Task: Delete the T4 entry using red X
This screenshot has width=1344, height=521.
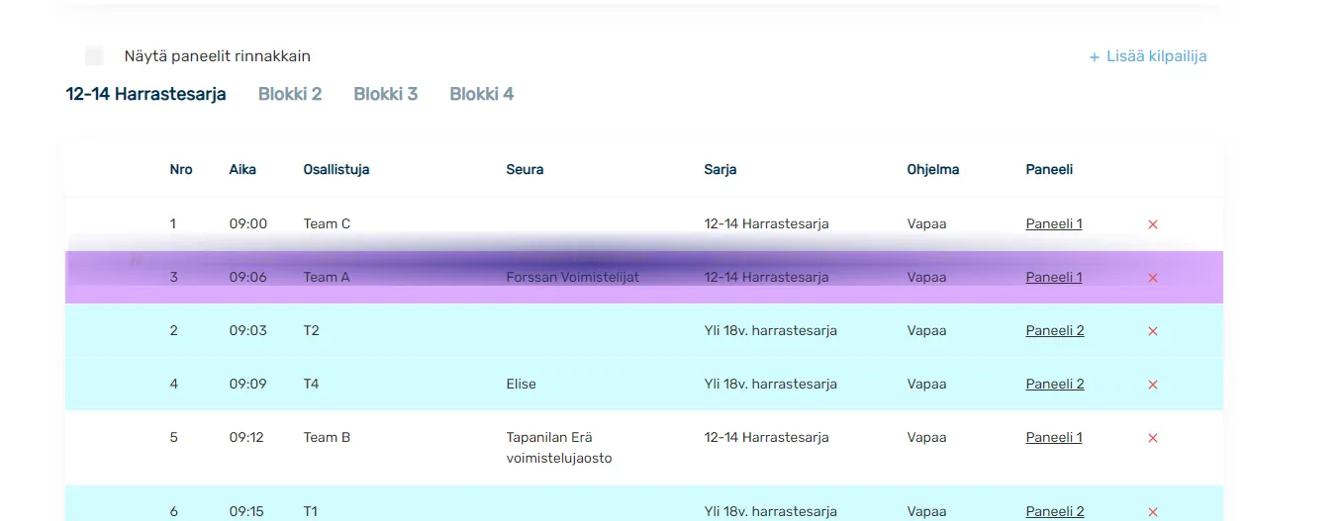Action: pyautogui.click(x=1152, y=385)
